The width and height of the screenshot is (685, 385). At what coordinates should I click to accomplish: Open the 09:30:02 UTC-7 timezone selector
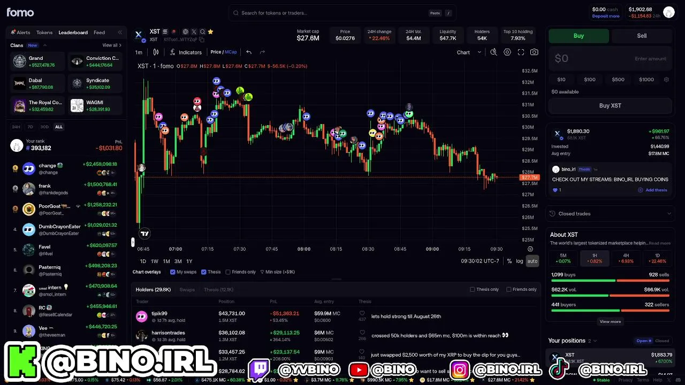click(x=480, y=261)
